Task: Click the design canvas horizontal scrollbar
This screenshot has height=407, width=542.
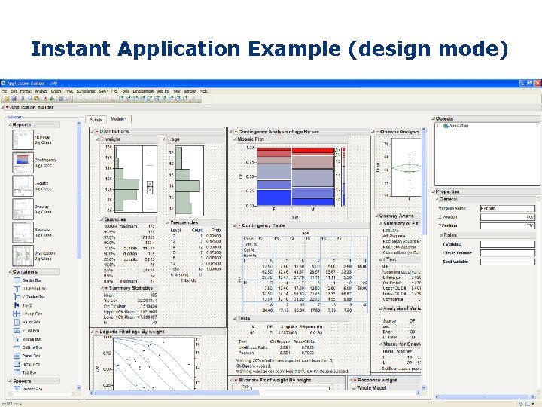Action: (x=254, y=393)
